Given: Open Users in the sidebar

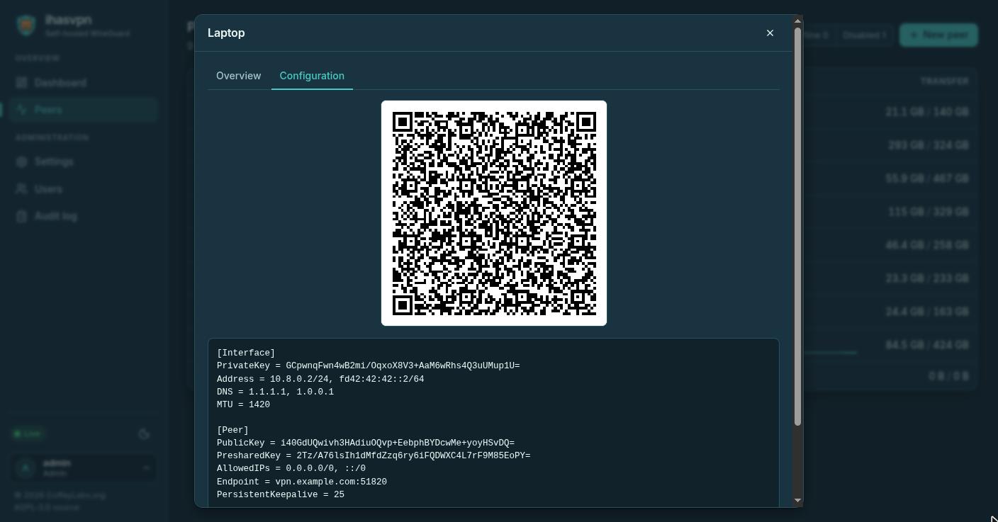Looking at the screenshot, I should pos(84,189).
